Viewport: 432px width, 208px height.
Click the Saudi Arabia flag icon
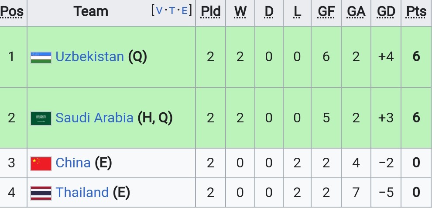[x=41, y=118]
